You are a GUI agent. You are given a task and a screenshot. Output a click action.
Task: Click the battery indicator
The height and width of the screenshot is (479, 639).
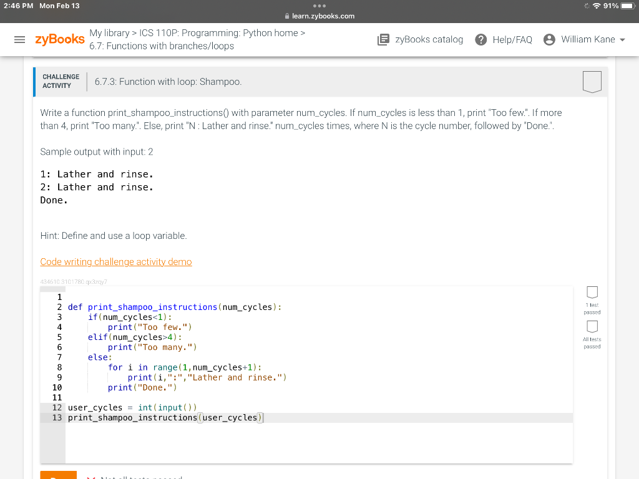point(627,6)
